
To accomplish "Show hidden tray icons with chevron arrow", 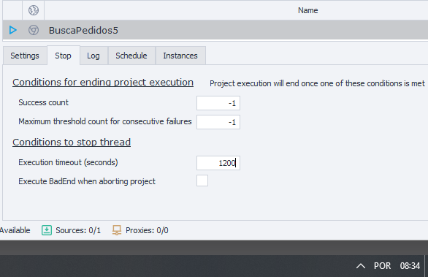I will coord(361,266).
